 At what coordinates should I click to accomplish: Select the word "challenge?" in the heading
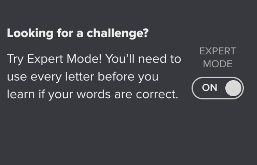(x=117, y=34)
